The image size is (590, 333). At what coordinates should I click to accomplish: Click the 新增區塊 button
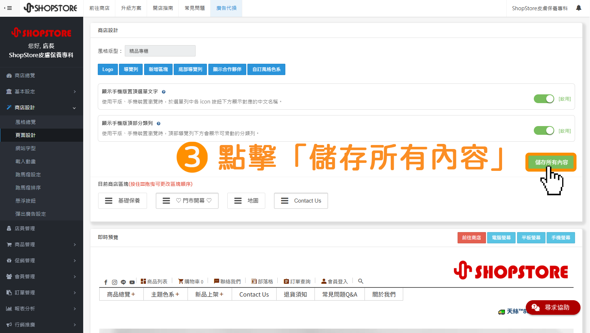pos(158,69)
